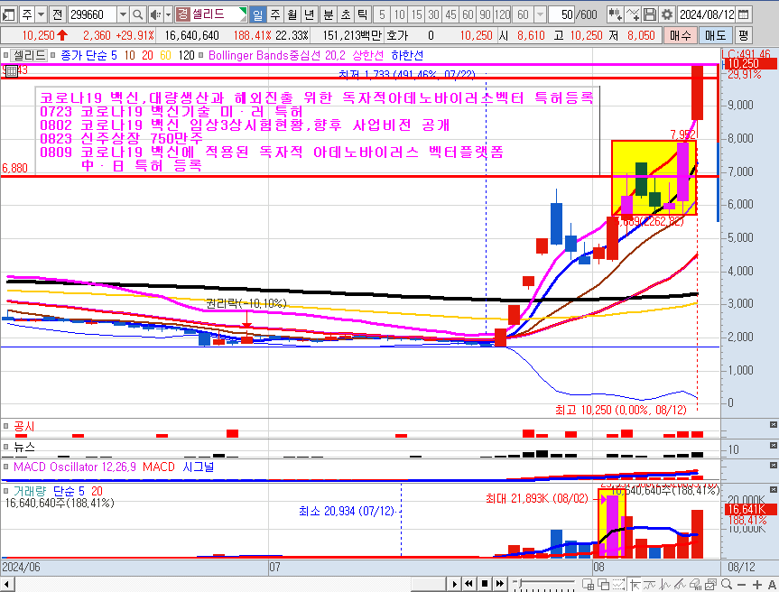The image size is (779, 592).
Task: Click the blue 매도 sell button
Action: click(715, 34)
